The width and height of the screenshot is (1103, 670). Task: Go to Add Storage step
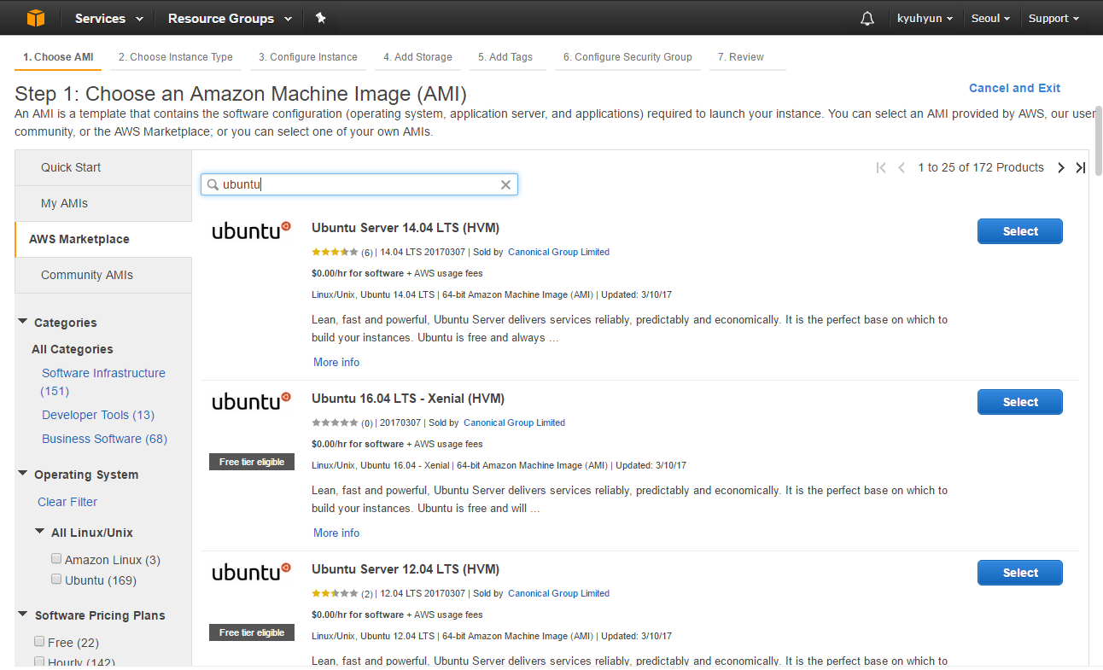pos(417,57)
